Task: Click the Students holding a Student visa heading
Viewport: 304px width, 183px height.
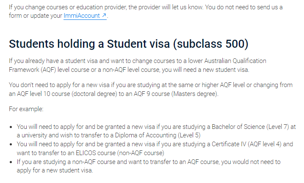Action: point(129,44)
